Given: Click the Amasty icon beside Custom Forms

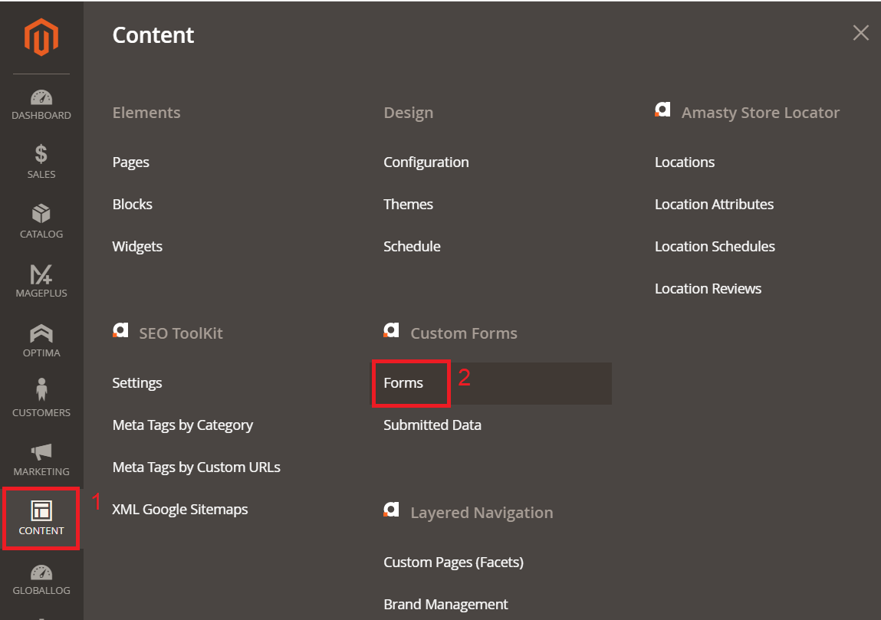Looking at the screenshot, I should (391, 330).
